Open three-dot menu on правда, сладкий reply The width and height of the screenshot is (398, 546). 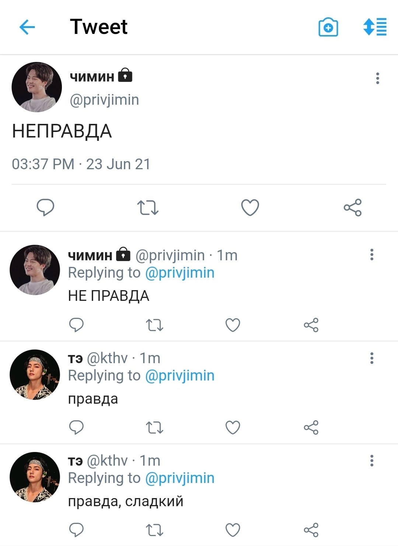(372, 460)
